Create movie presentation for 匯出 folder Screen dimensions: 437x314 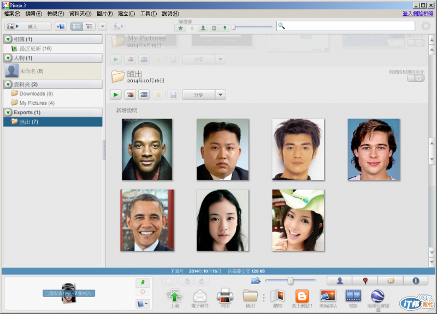pos(144,94)
